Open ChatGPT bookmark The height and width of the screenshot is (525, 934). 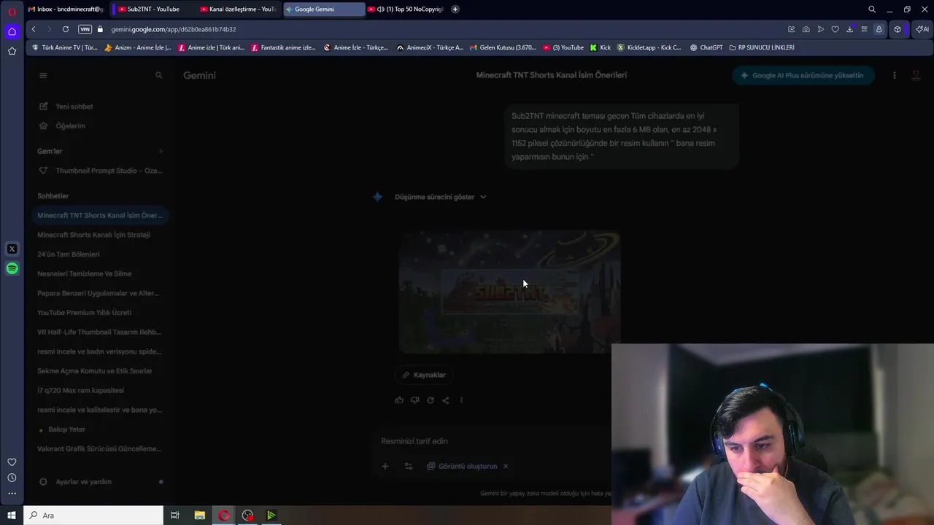click(706, 47)
